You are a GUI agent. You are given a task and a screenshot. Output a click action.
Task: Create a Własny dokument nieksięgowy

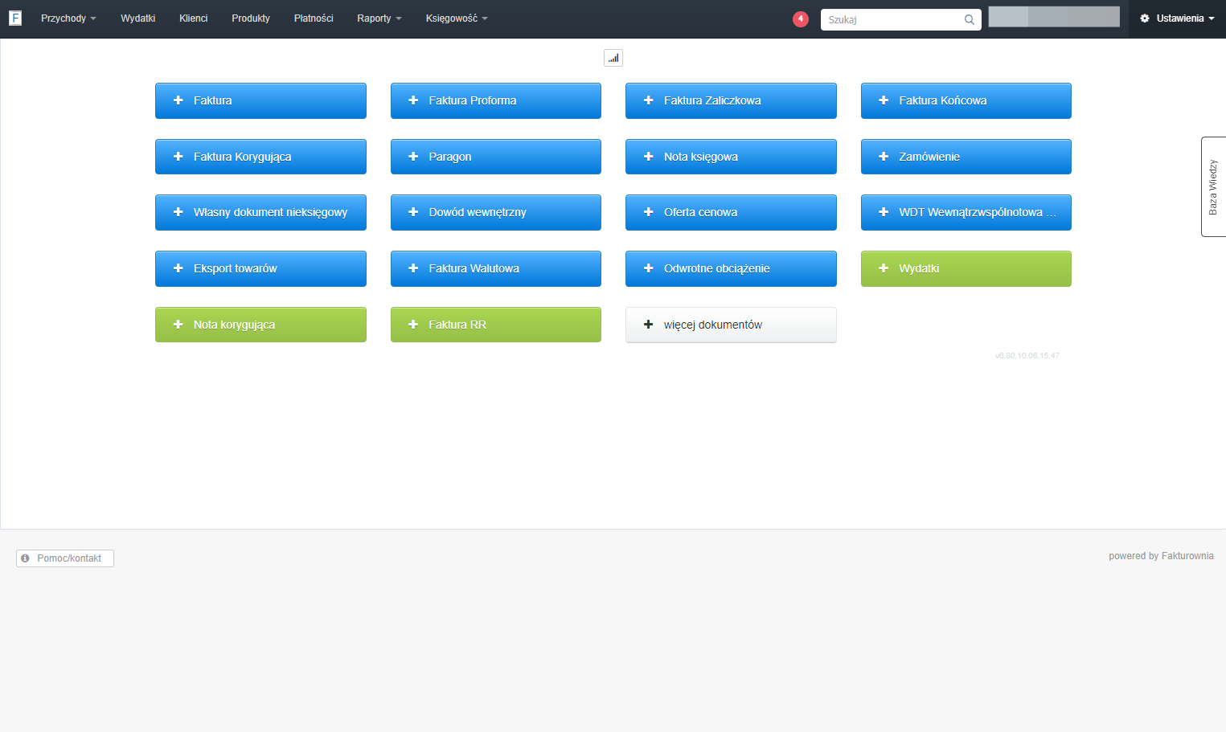click(x=260, y=212)
